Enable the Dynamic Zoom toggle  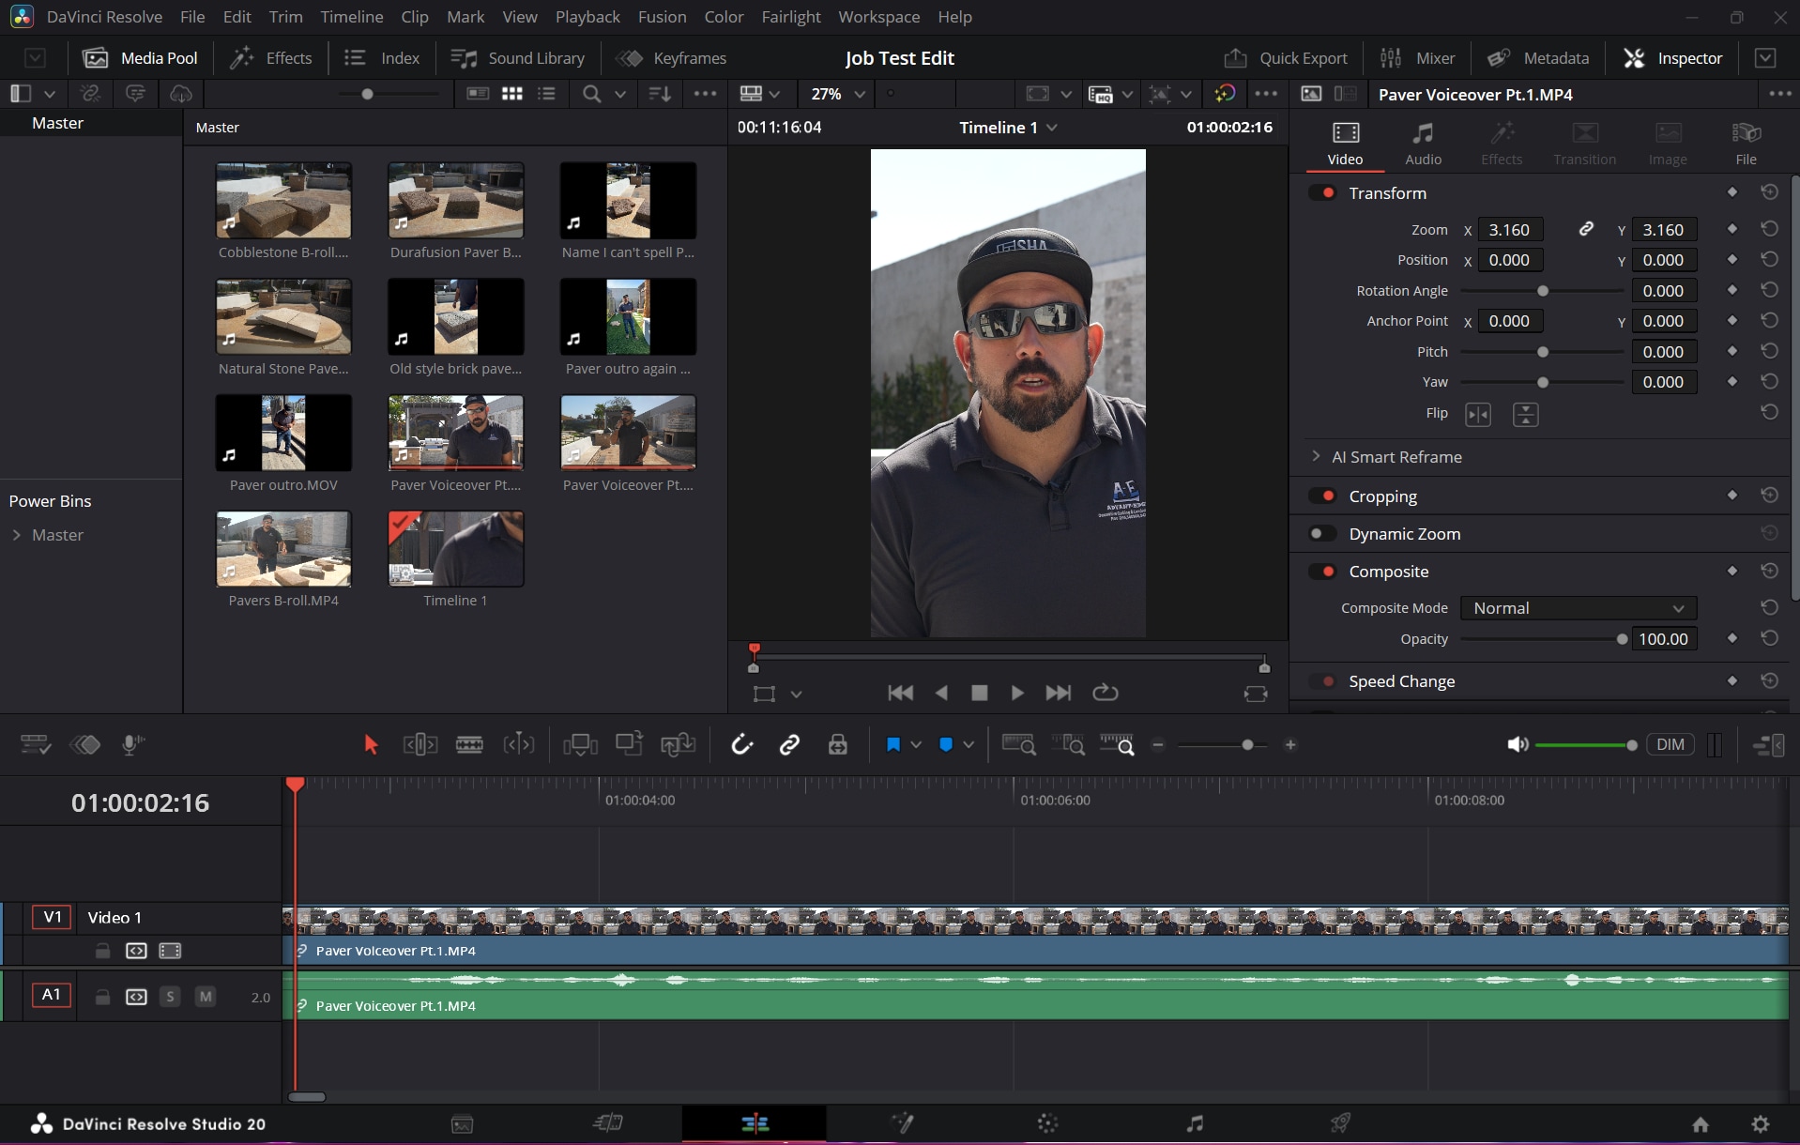point(1323,534)
